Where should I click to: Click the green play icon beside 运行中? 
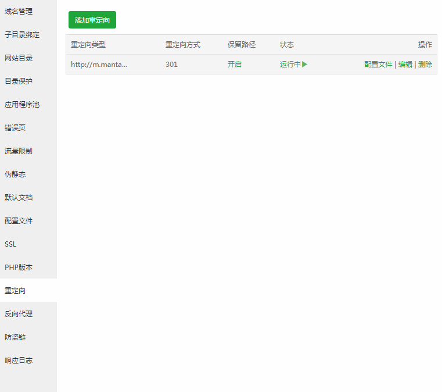304,65
